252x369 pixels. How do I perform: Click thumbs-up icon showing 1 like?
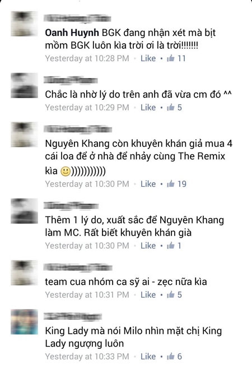(171, 245)
